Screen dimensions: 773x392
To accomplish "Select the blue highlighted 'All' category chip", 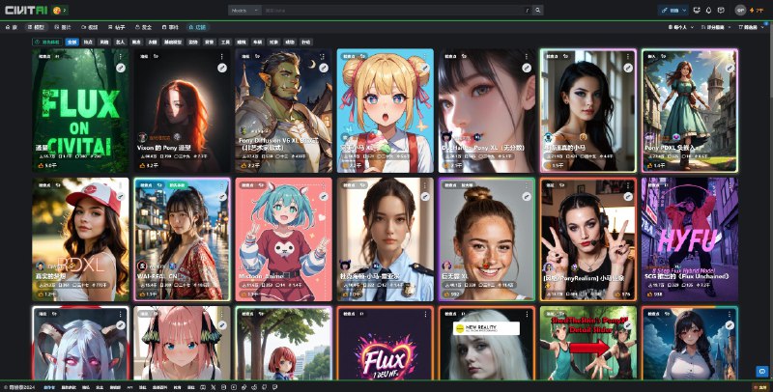I will 72,42.
